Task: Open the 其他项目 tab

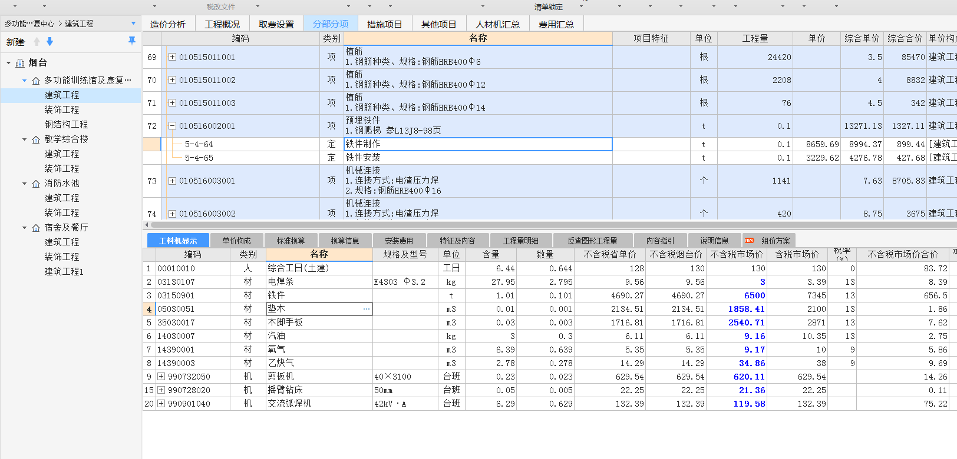Action: (x=439, y=24)
